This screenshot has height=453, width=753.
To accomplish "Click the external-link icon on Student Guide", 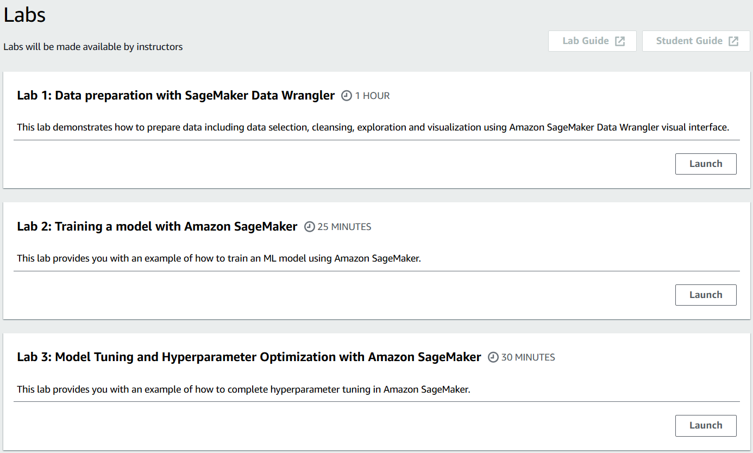I will click(733, 41).
